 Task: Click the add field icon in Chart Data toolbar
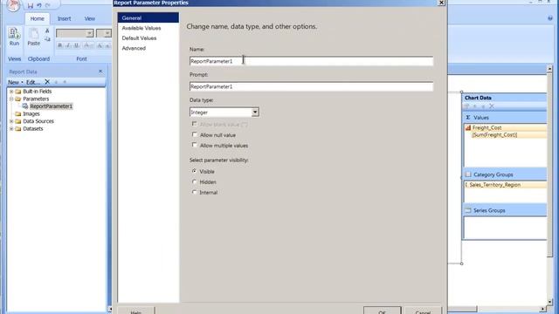467,106
